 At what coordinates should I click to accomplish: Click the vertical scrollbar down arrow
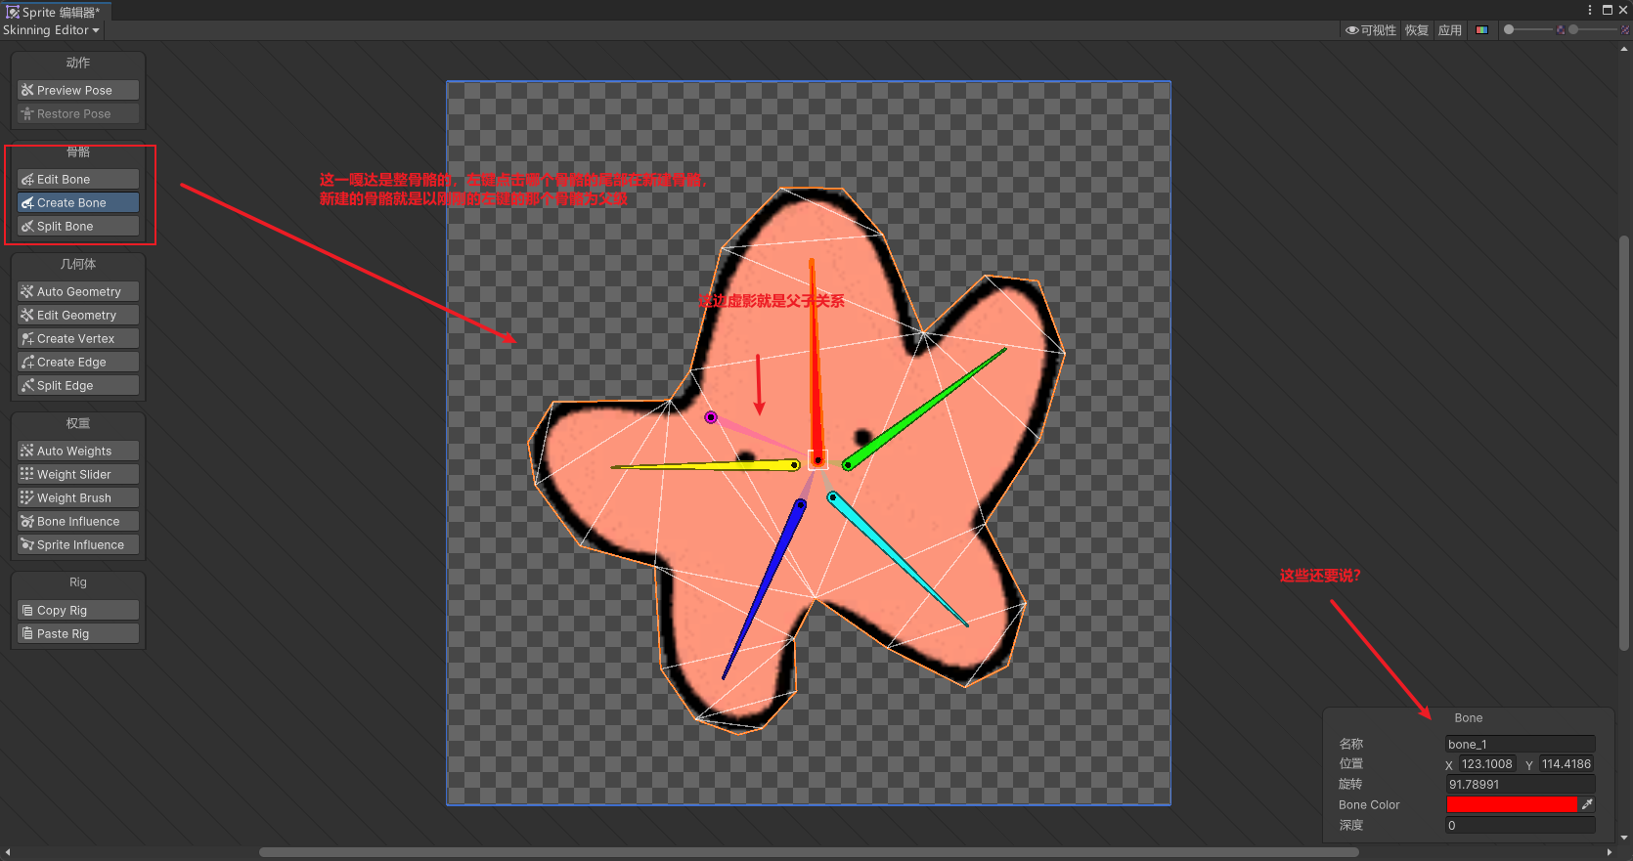pyautogui.click(x=1624, y=838)
